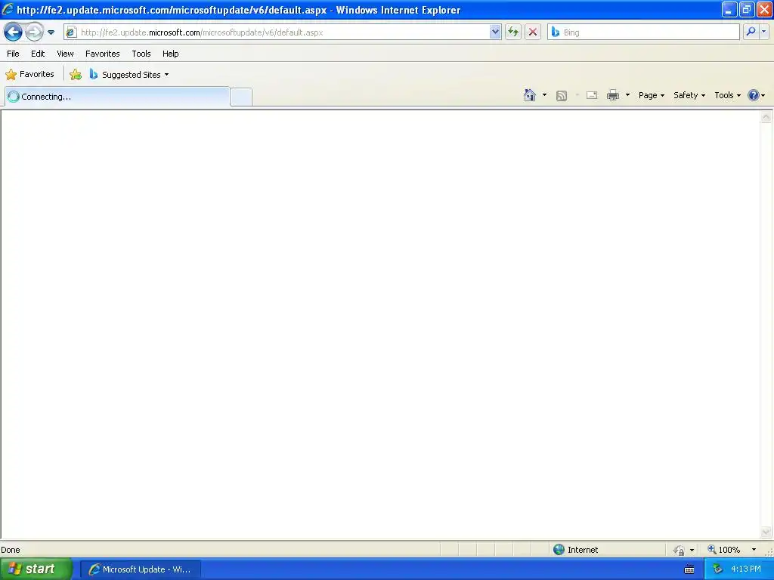Open the recent pages dropdown arrow
Image resolution: width=774 pixels, height=580 pixels.
click(51, 32)
